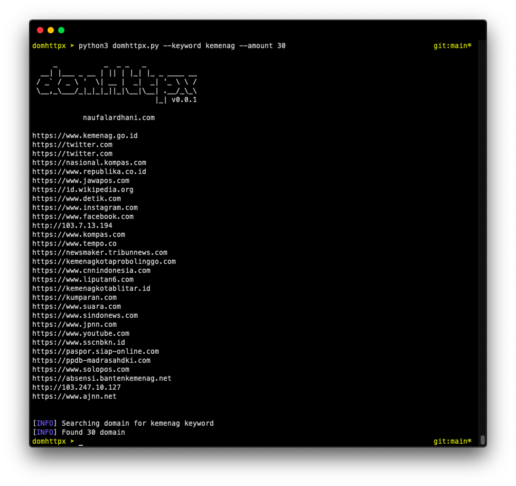This screenshot has height=486, width=516.
Task: Click the green maximize window button
Action: [x=61, y=30]
